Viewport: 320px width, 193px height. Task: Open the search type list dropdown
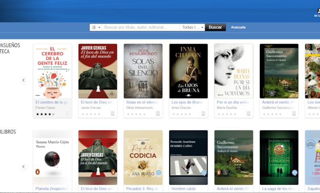pyautogui.click(x=96, y=27)
